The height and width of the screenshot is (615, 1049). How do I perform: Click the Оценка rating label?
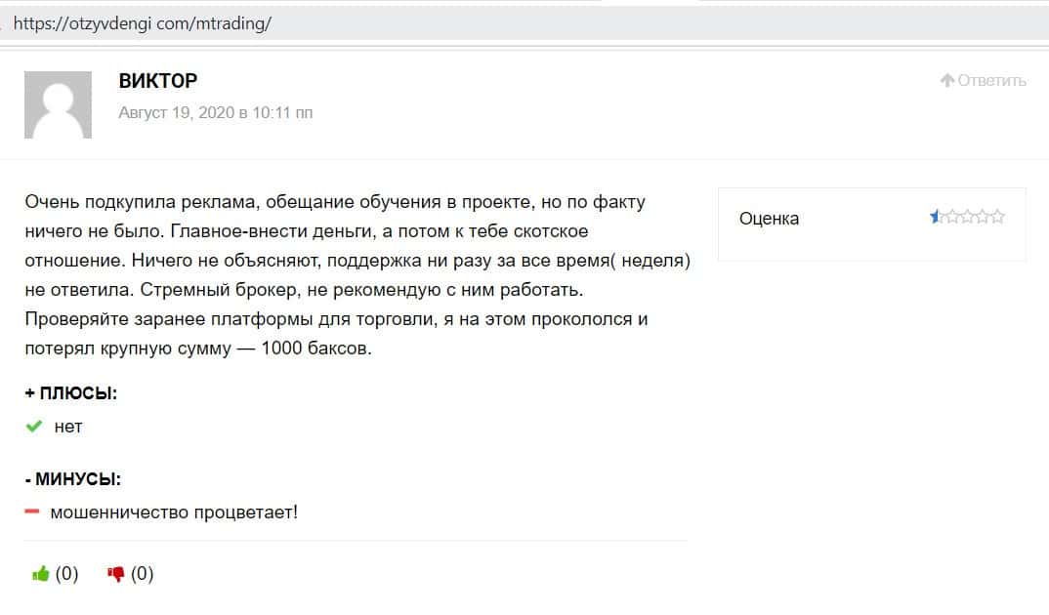pyautogui.click(x=769, y=219)
